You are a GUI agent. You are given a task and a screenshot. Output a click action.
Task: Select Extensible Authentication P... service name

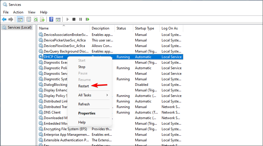pyautogui.click(x=66, y=140)
